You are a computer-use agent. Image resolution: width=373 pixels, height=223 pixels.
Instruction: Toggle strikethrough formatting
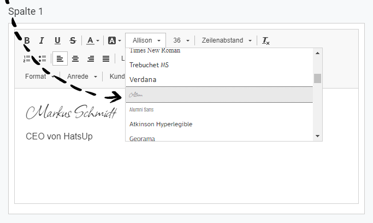73,40
